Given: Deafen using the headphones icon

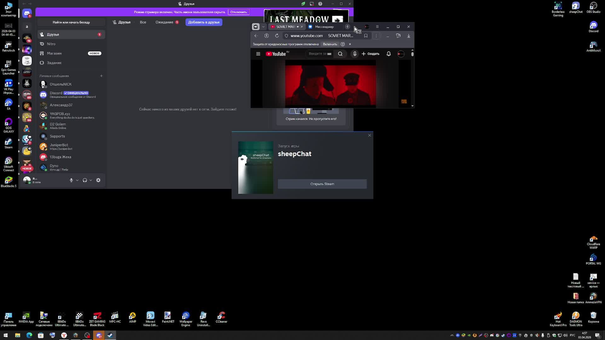Looking at the screenshot, I should click(x=85, y=180).
